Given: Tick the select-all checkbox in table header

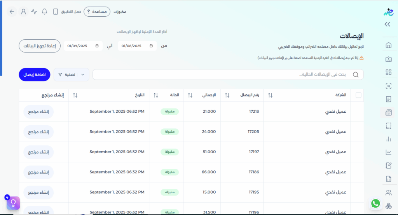Looking at the screenshot, I should [358, 95].
